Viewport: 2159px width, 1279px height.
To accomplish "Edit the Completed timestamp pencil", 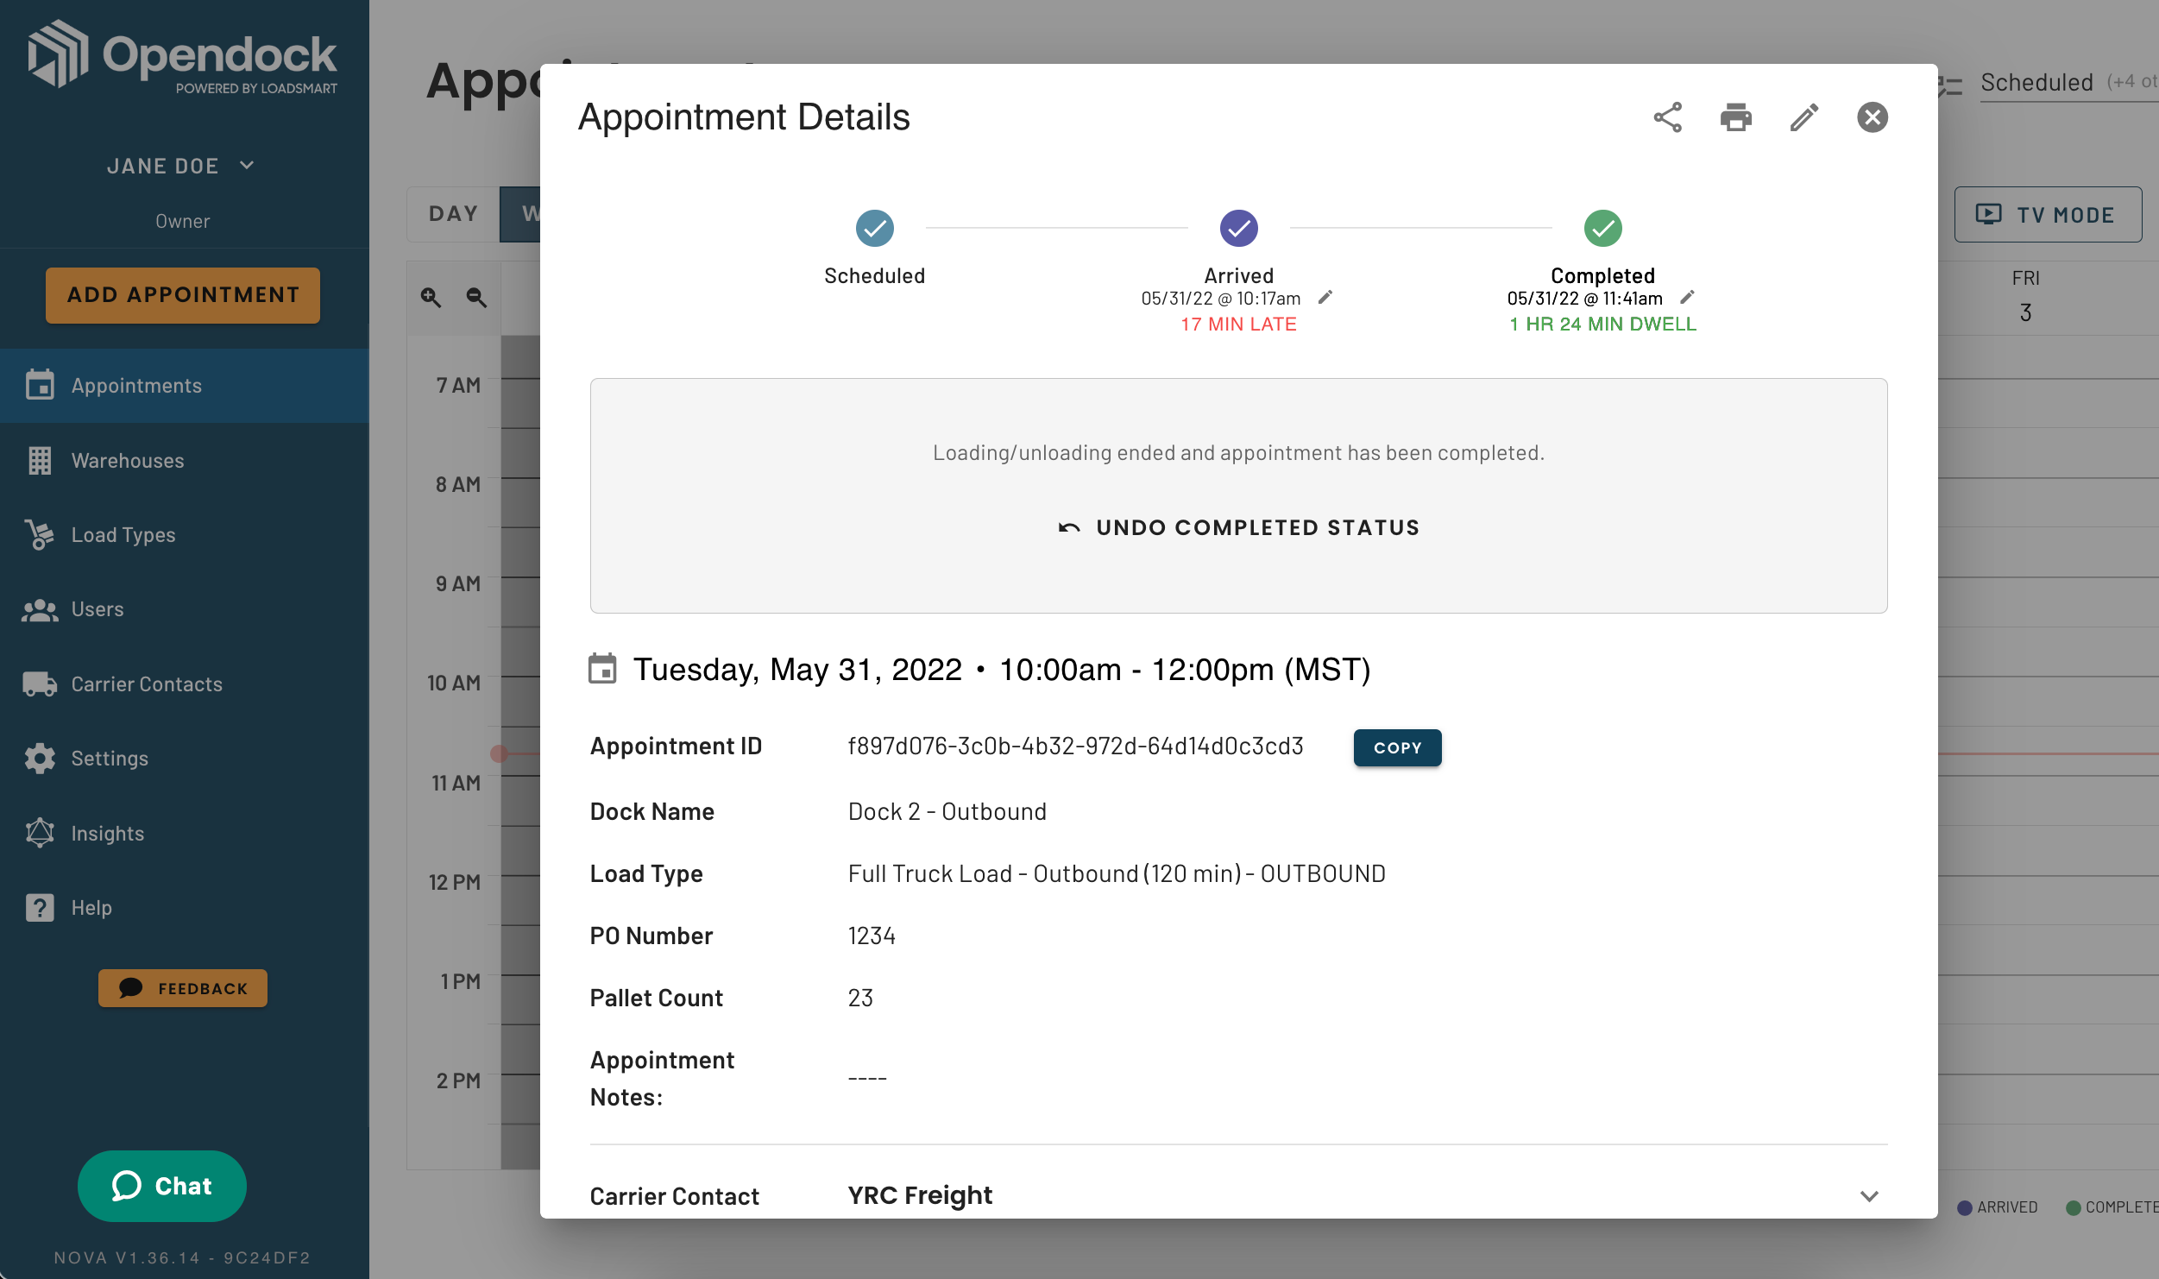I will click(1688, 298).
